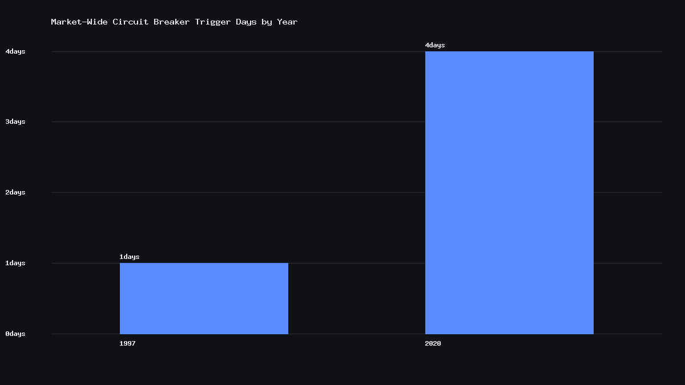Click the '1days' y-axis tick label
The image size is (685, 385).
[x=15, y=263]
